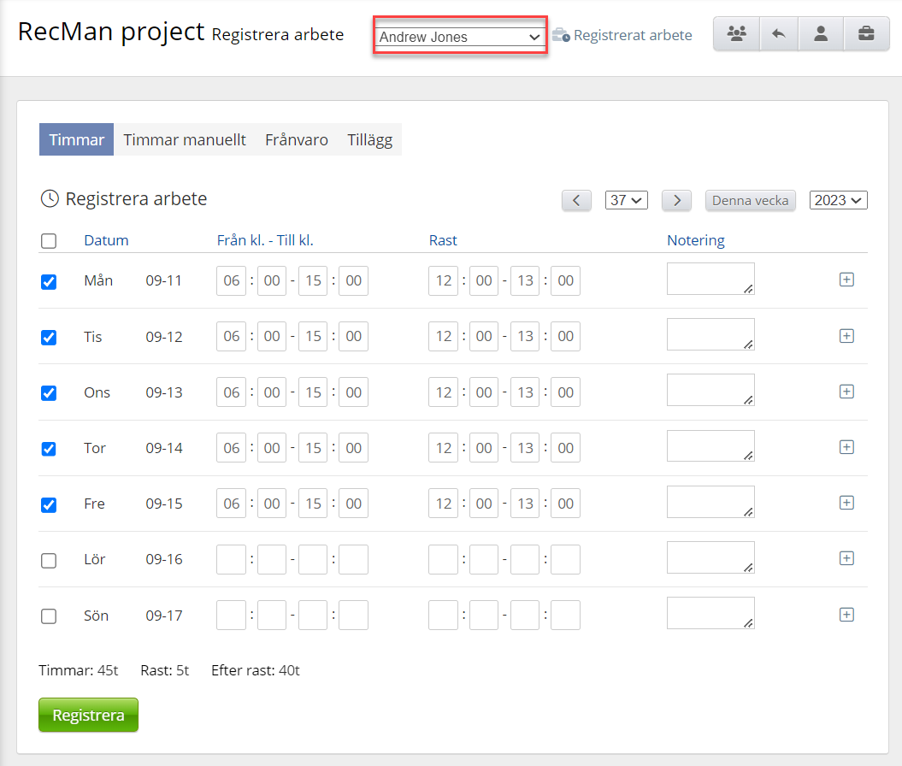Open the year 2023 dropdown
The width and height of the screenshot is (902, 766).
coord(838,200)
